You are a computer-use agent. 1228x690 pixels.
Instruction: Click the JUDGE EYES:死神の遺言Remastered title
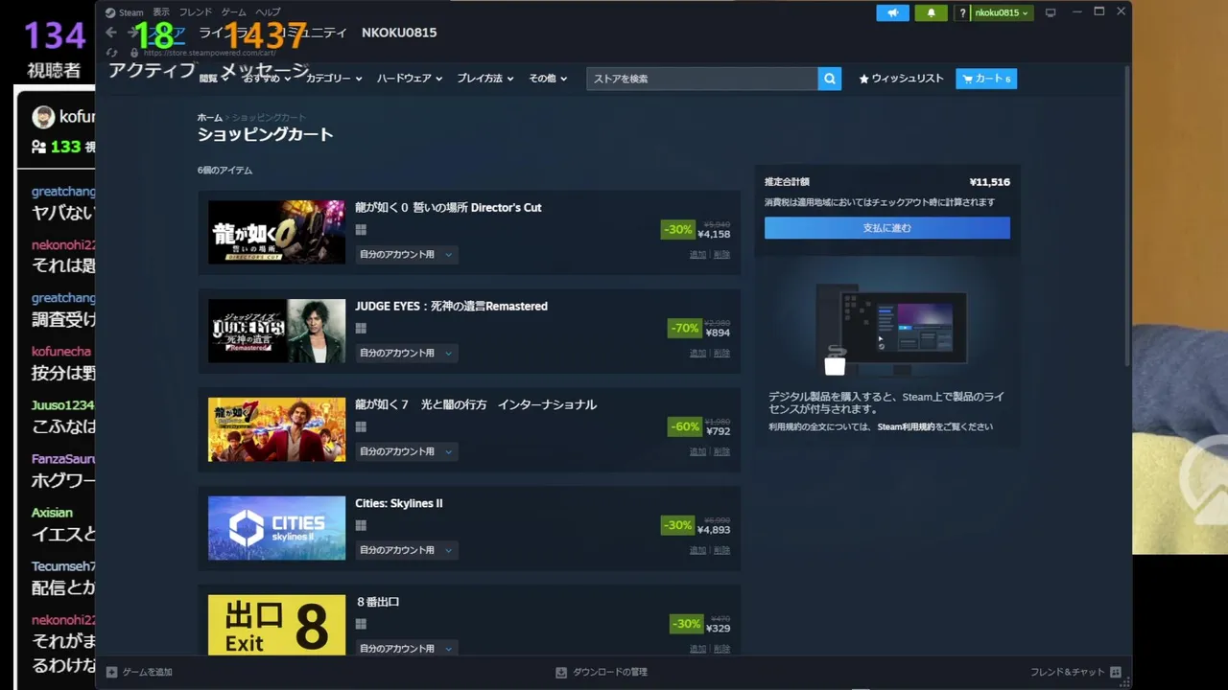[451, 307]
